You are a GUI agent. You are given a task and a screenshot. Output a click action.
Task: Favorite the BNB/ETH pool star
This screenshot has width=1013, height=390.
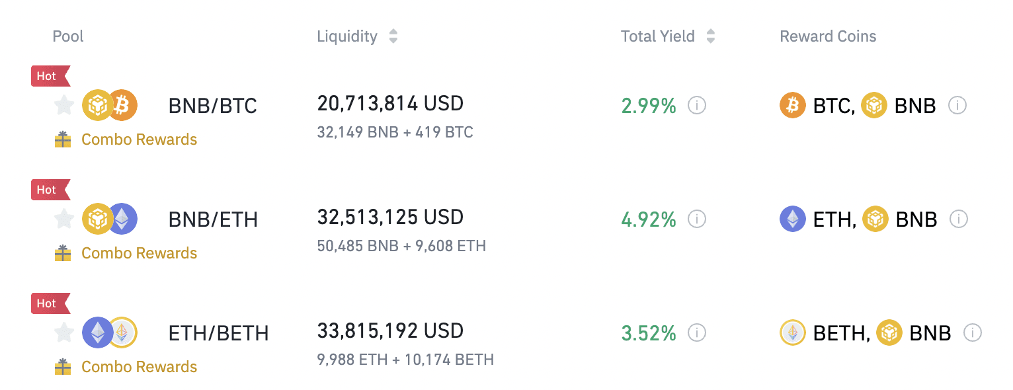pos(64,219)
